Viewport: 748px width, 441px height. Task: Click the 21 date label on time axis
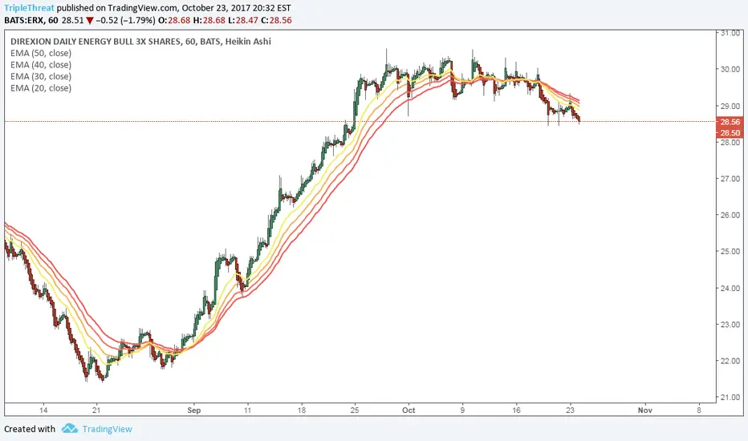[x=97, y=410]
